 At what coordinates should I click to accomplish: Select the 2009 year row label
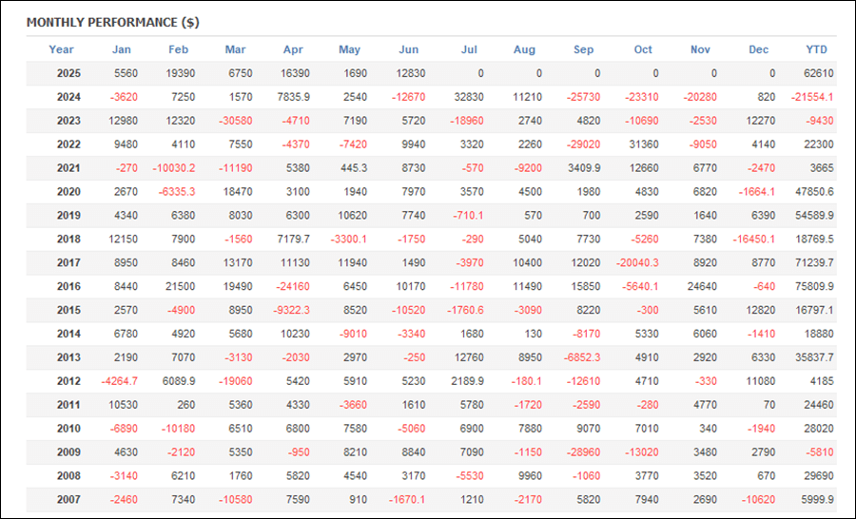click(68, 452)
